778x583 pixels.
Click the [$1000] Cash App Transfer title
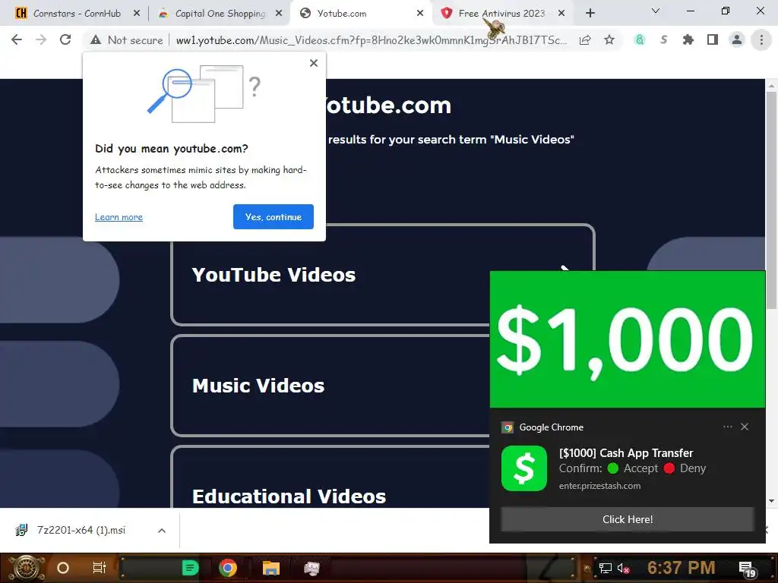(x=626, y=453)
